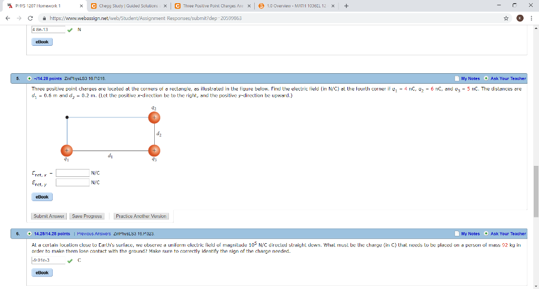
Task: Click the browser address bar URL
Action: click(x=145, y=18)
